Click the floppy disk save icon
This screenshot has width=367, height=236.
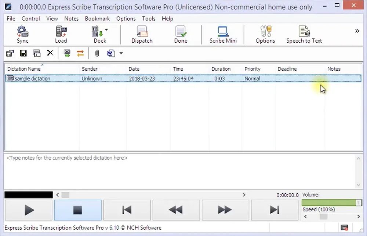point(23,53)
